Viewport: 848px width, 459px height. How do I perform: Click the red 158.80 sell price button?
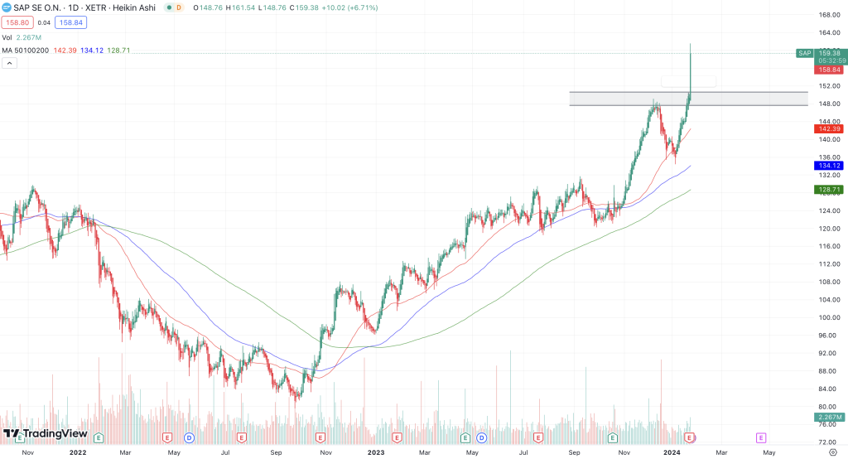(x=17, y=22)
